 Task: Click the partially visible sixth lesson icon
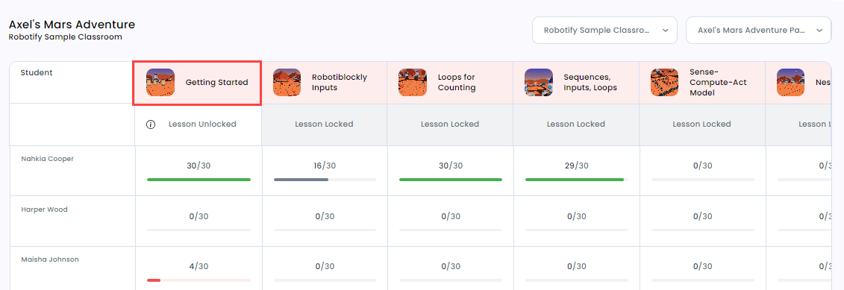click(790, 82)
